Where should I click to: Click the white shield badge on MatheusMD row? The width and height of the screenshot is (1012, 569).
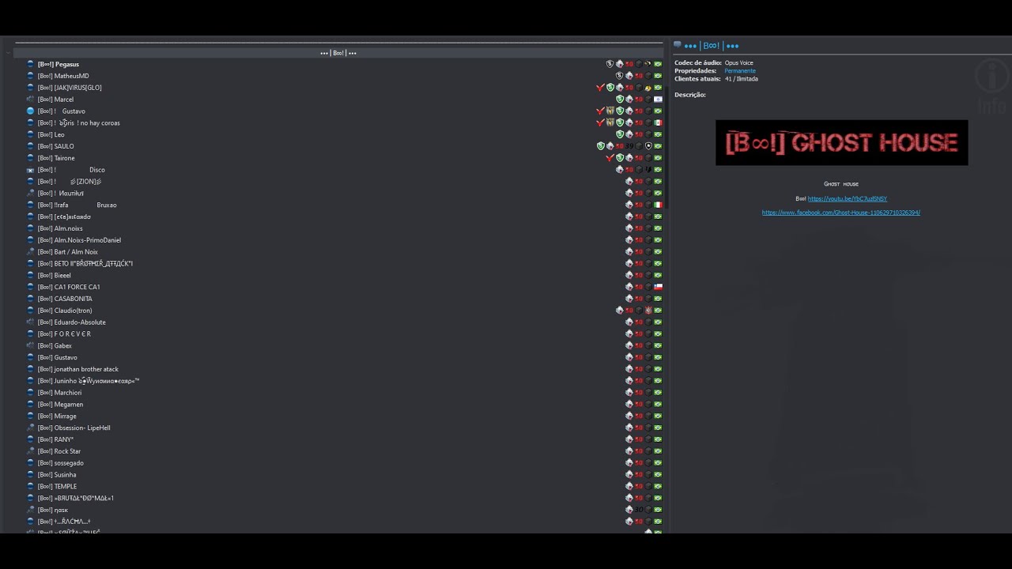tap(620, 76)
